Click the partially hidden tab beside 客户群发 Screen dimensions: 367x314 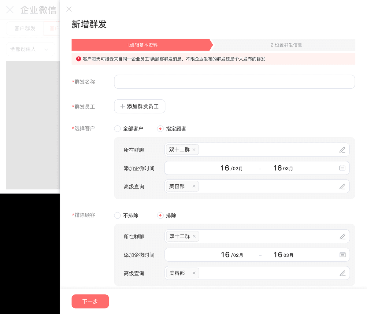(x=52, y=28)
